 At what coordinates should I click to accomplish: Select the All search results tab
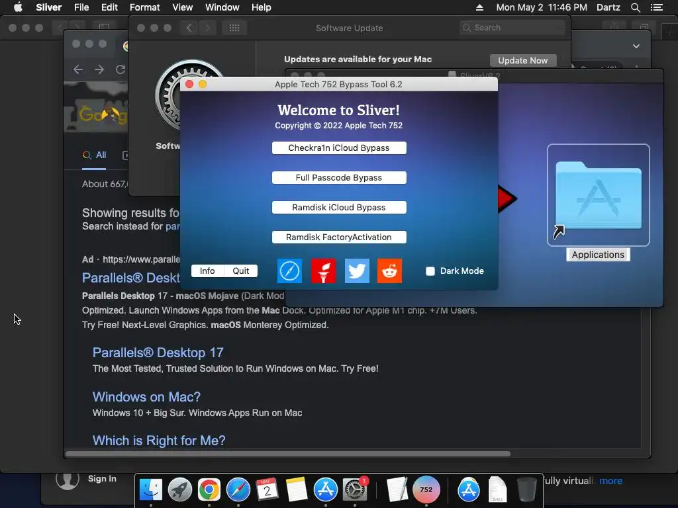pyautogui.click(x=94, y=155)
